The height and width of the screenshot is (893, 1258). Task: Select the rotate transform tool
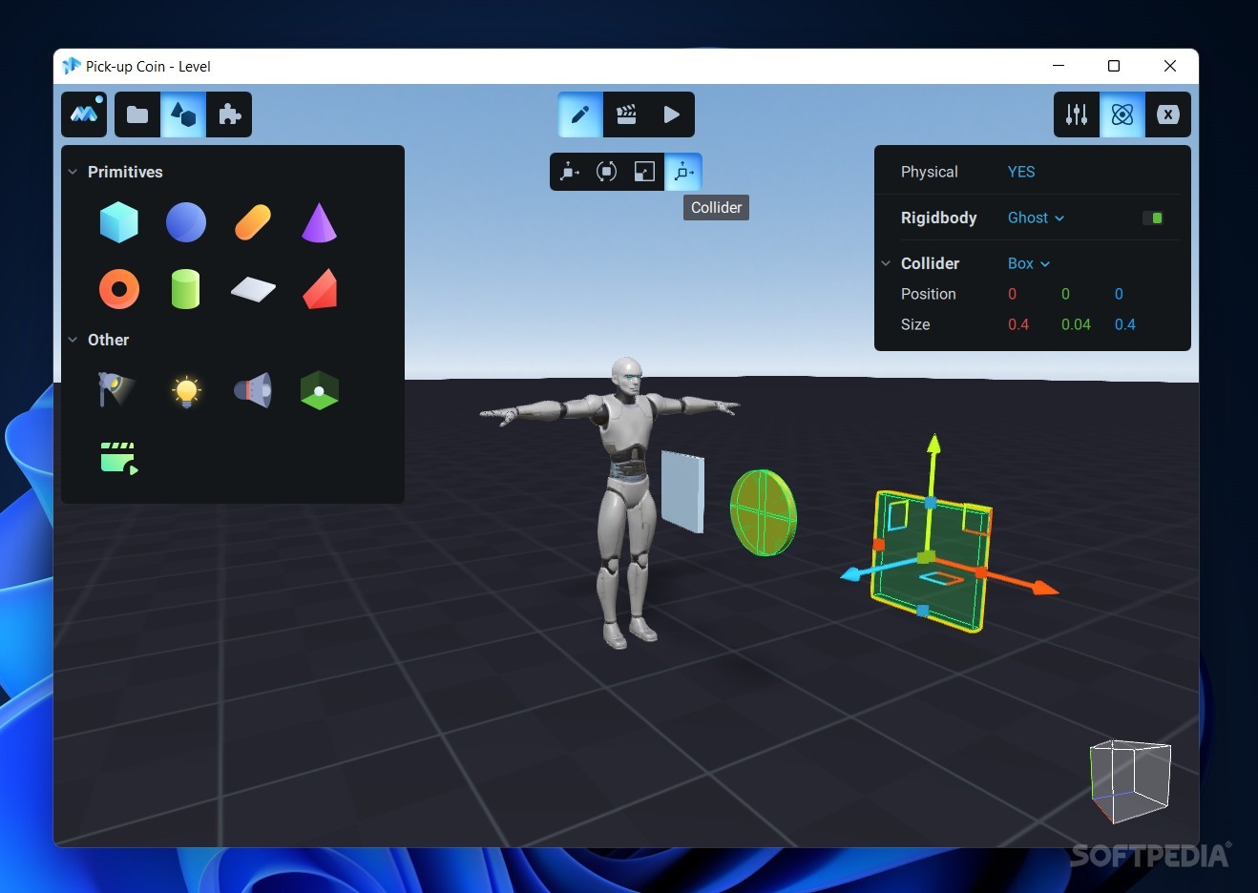coord(607,172)
